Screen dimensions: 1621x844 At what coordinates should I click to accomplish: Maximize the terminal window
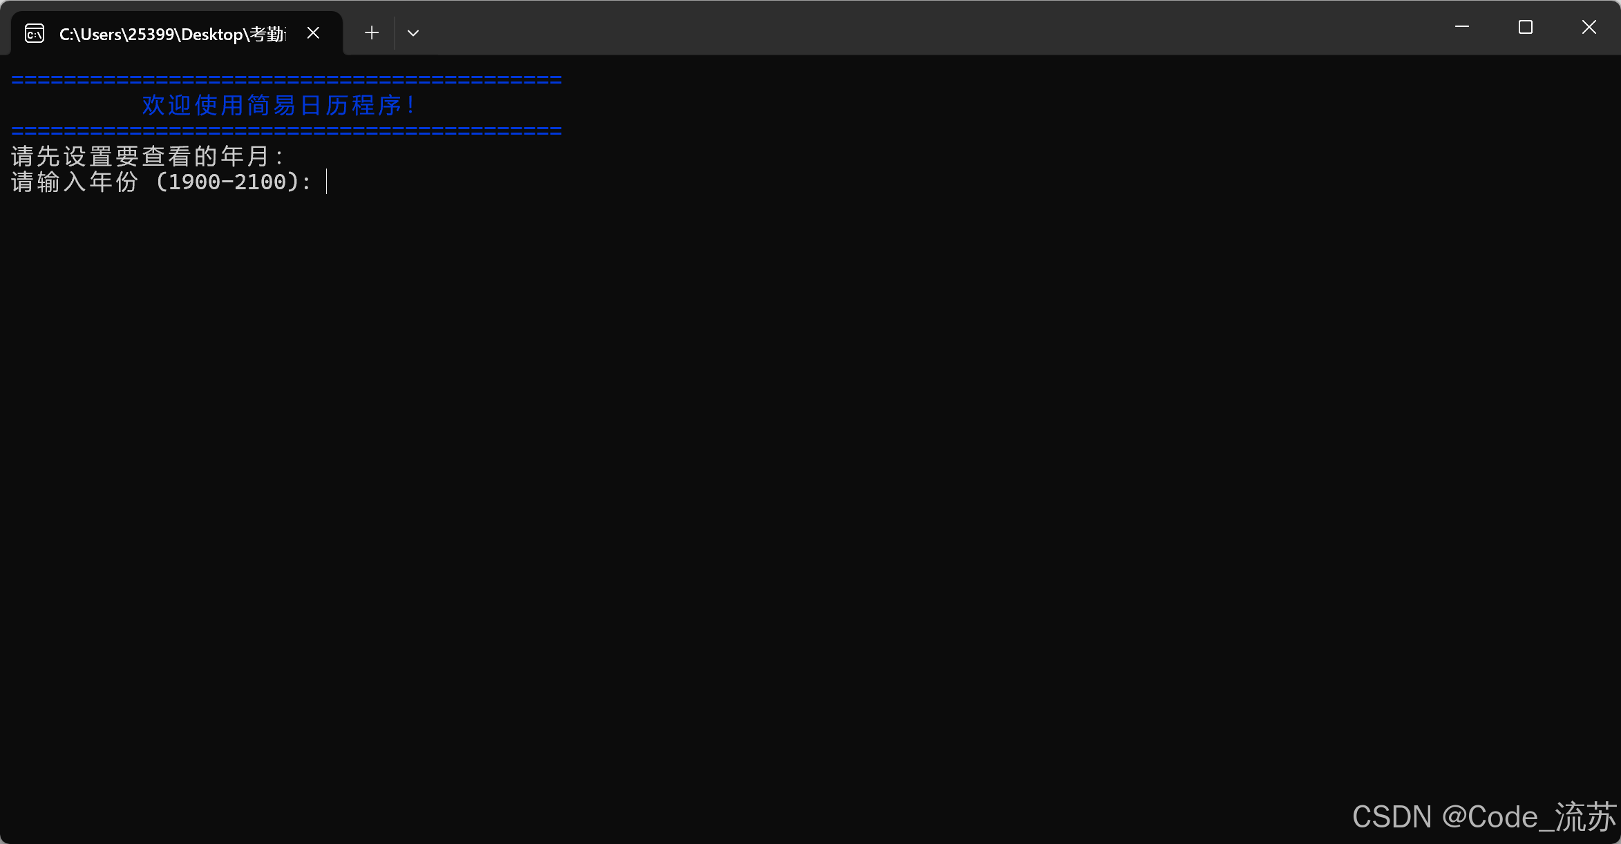(1526, 28)
